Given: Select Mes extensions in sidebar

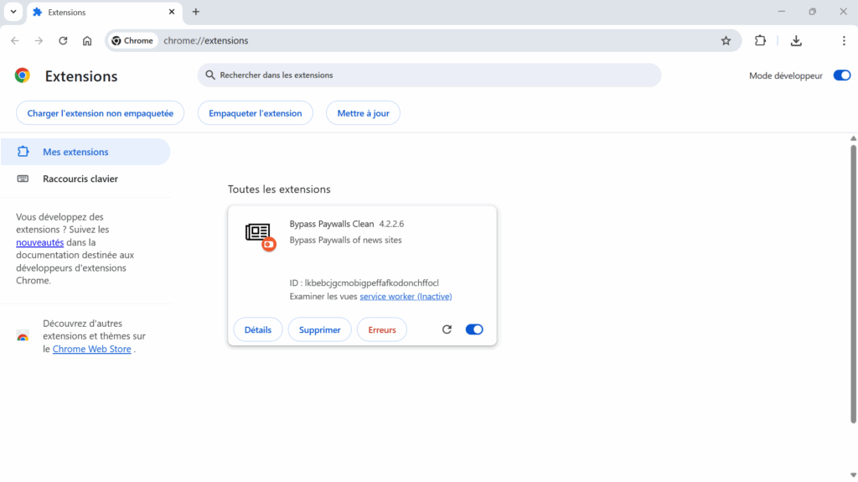Looking at the screenshot, I should pyautogui.click(x=75, y=152).
